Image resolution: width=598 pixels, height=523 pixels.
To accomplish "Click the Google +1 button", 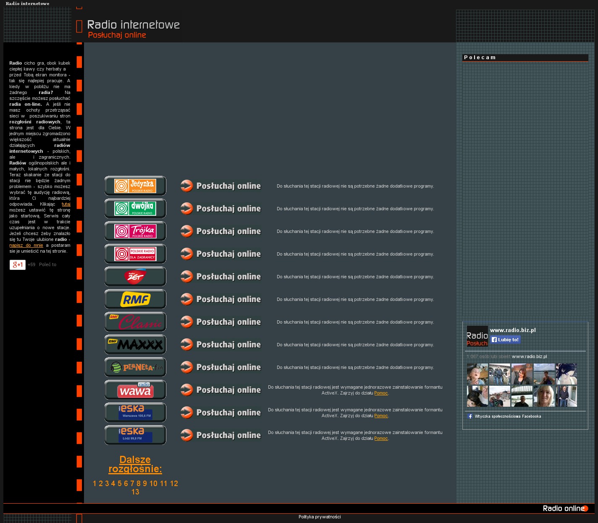I will pos(18,265).
